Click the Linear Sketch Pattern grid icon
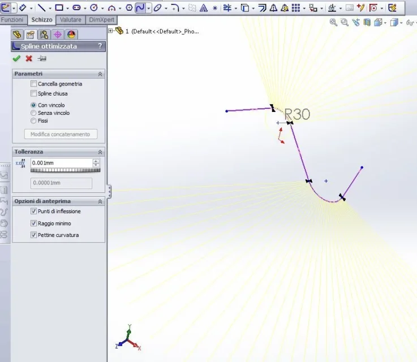This screenshot has height=362, width=417. 296,8
